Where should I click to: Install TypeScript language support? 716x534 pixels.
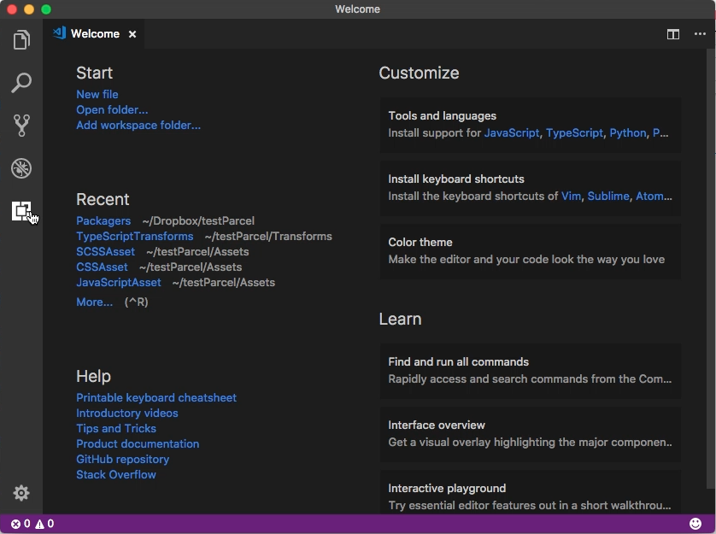[574, 133]
